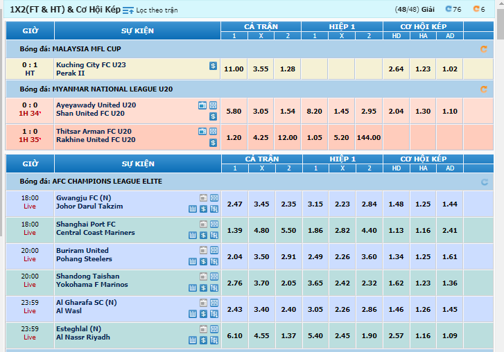Open statistics chart icon for Pohang Steelers

[193, 262]
